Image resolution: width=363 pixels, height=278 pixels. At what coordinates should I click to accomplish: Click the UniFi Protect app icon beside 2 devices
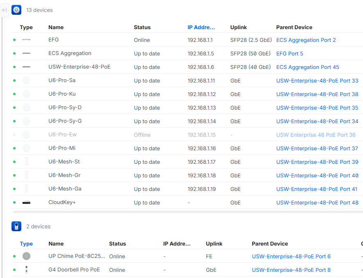(x=16, y=226)
